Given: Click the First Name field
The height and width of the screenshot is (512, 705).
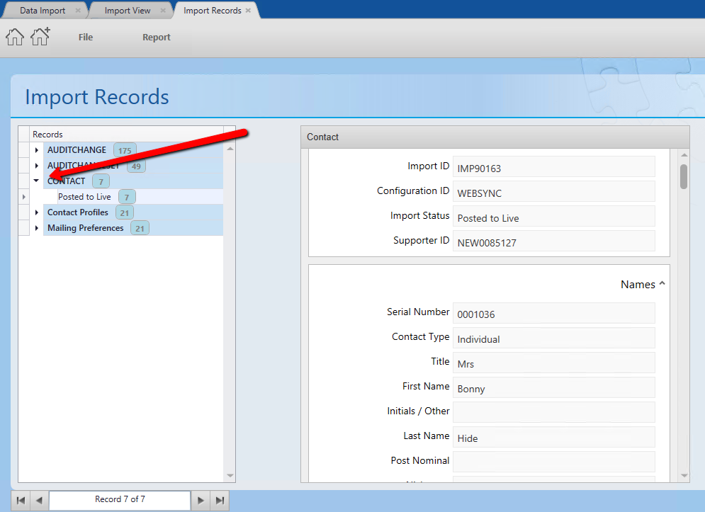Looking at the screenshot, I should click(553, 387).
